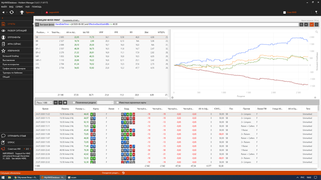This screenshot has height=180, width=321.
Task: Open the ФАЙЛ menu
Action: coord(4,7)
